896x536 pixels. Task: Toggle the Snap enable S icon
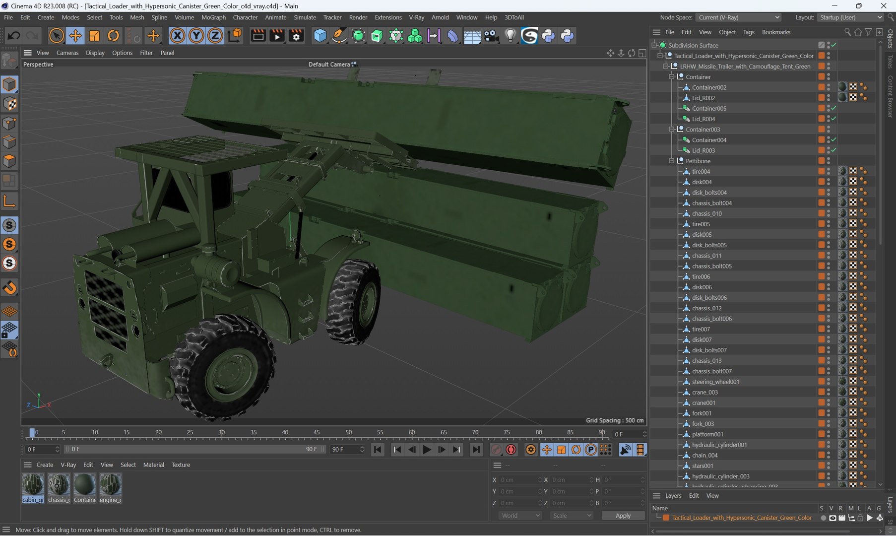(x=9, y=225)
